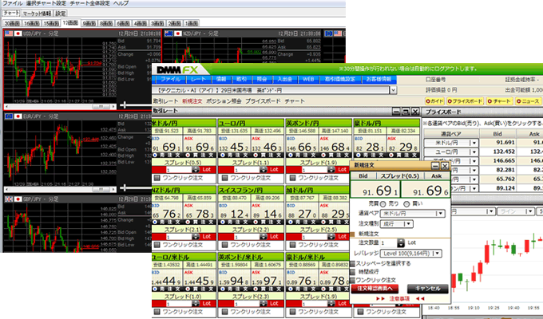The width and height of the screenshot is (543, 319).
Task: Click the 買注文 icon for 米ドル/円
Action: click(188, 155)
